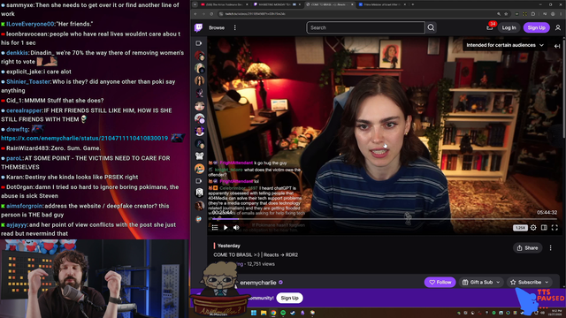Collapse the right side panel arrow

pyautogui.click(x=557, y=46)
